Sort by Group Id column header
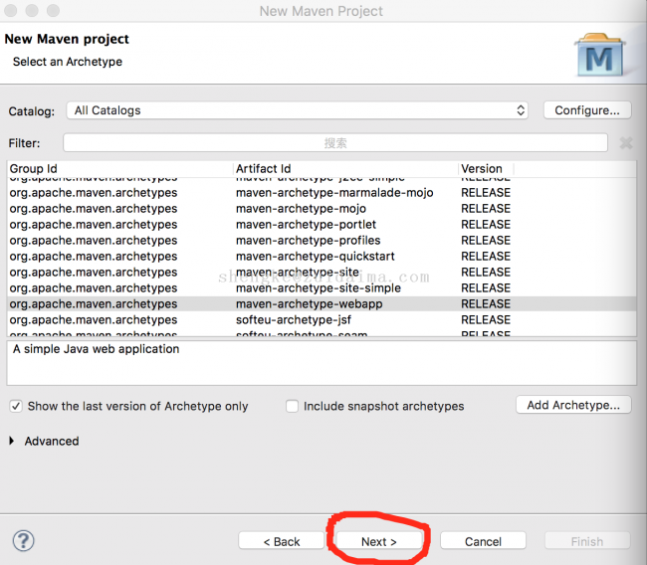Viewport: 647px width, 565px height. tap(119, 169)
